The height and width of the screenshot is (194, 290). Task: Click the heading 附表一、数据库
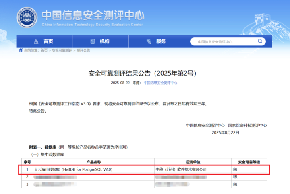(43, 147)
